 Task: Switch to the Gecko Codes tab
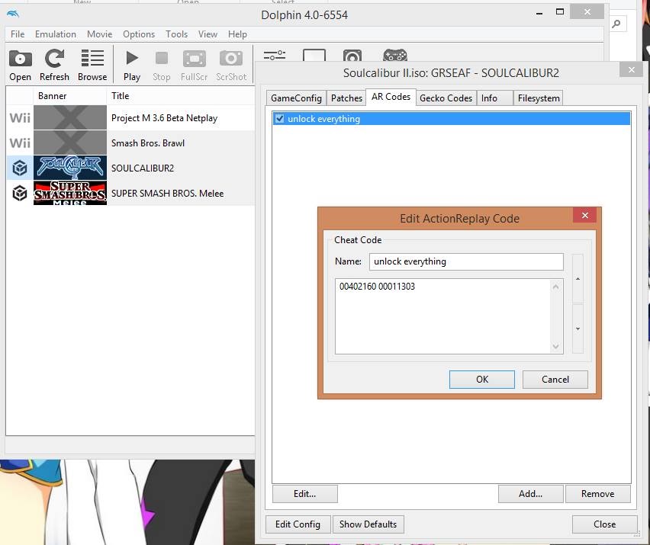pyautogui.click(x=446, y=98)
